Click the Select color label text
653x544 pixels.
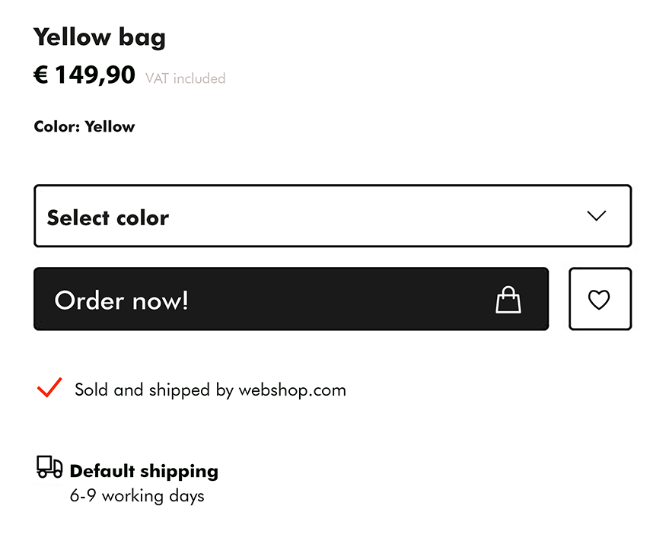(108, 218)
